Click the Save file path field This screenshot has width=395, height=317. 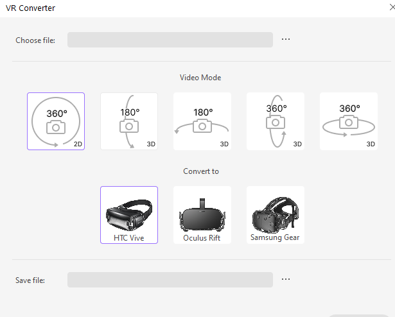point(170,280)
